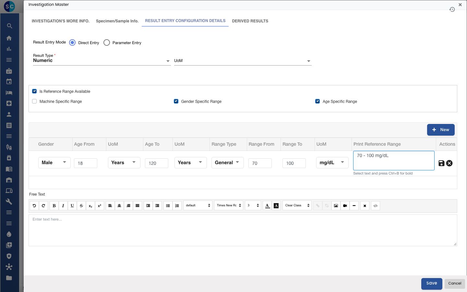The width and height of the screenshot is (467, 292).
Task: Delete the Male reference range row
Action: coord(449,163)
